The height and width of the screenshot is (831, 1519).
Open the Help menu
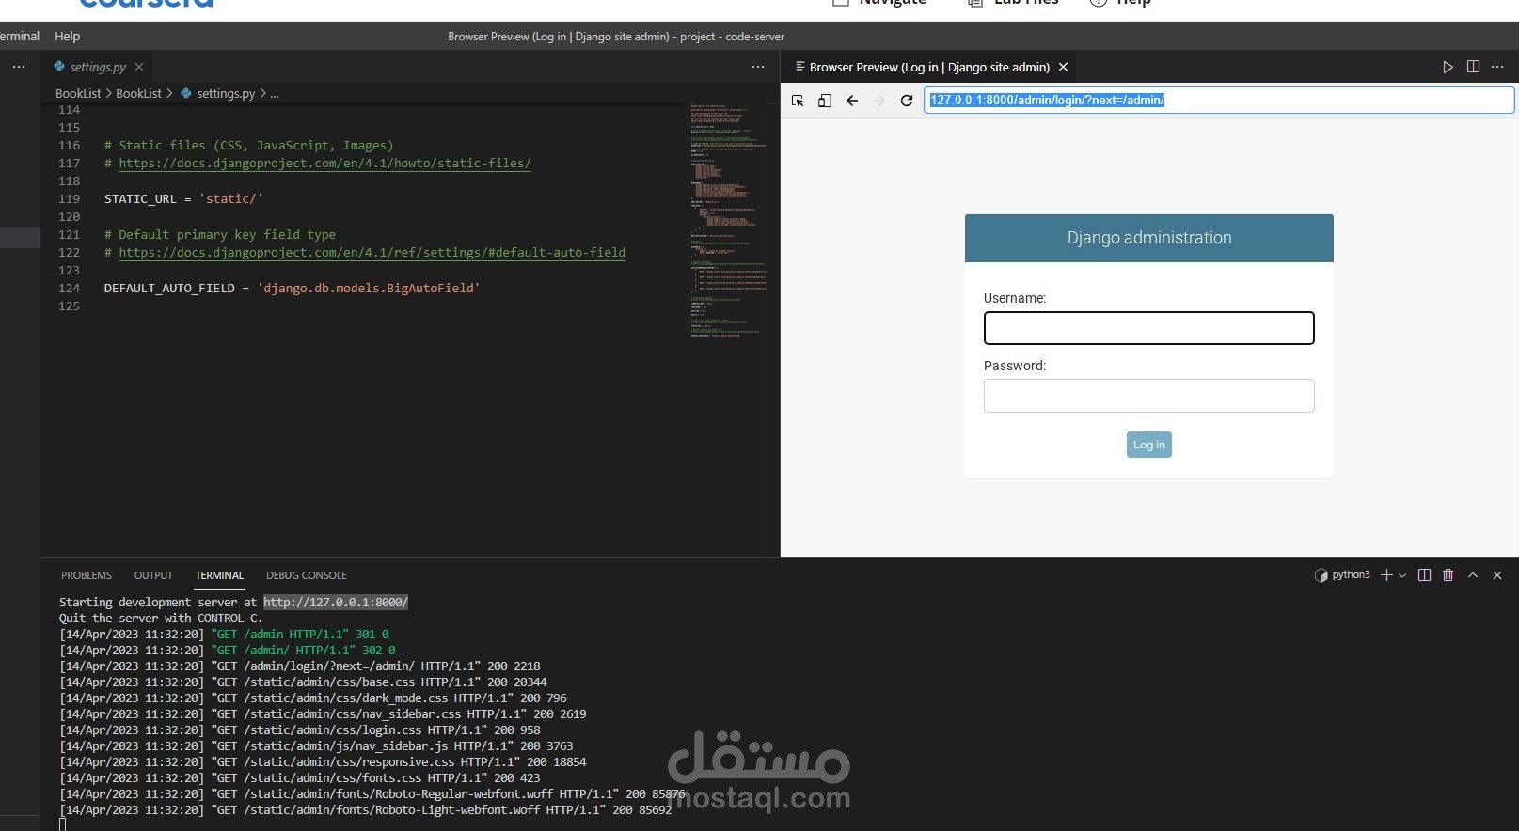click(67, 36)
